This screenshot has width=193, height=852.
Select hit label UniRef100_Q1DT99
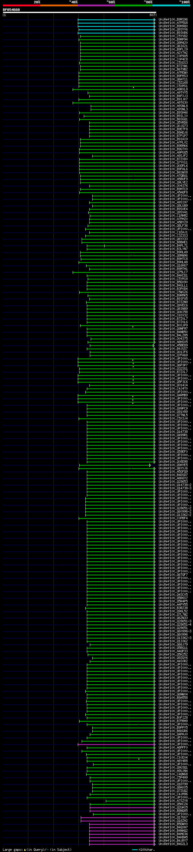click(x=173, y=784)
